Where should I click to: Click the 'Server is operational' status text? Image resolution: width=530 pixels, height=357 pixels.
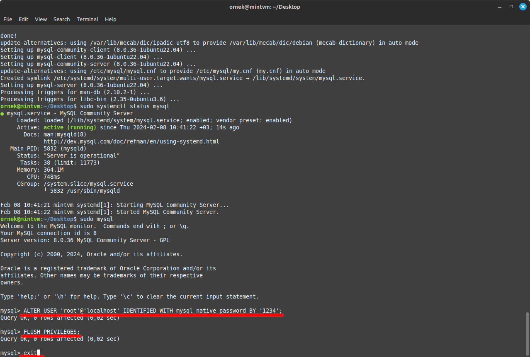click(82, 155)
